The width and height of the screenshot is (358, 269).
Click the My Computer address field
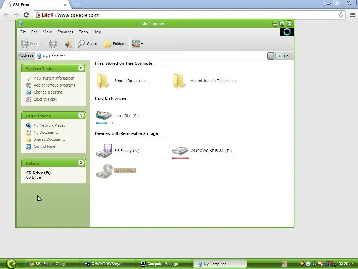(x=152, y=56)
